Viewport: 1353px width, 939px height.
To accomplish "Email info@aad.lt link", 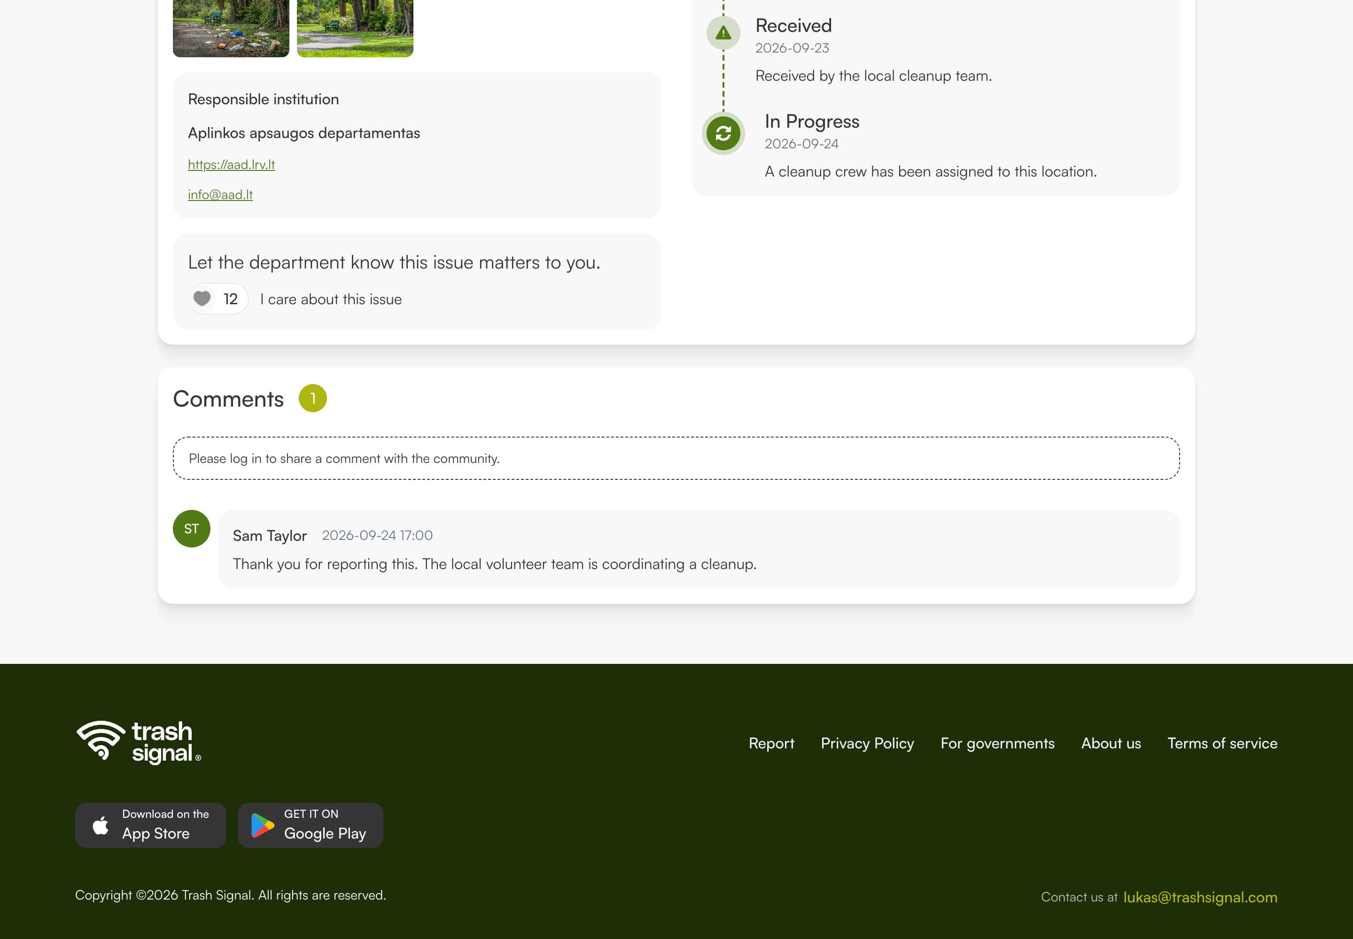I will 220,195.
